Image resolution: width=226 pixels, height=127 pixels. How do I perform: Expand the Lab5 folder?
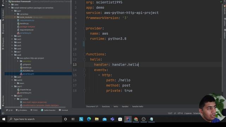coord(12,46)
